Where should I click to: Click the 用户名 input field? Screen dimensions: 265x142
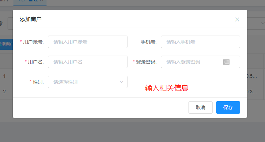click(x=88, y=62)
